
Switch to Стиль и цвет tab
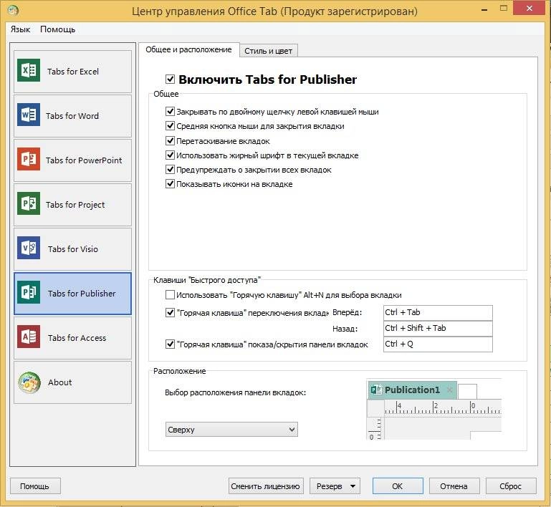(x=269, y=51)
